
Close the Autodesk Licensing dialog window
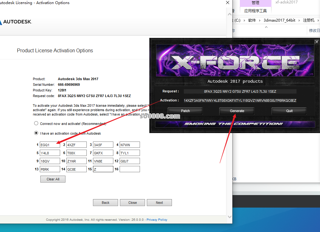(x=228, y=3)
